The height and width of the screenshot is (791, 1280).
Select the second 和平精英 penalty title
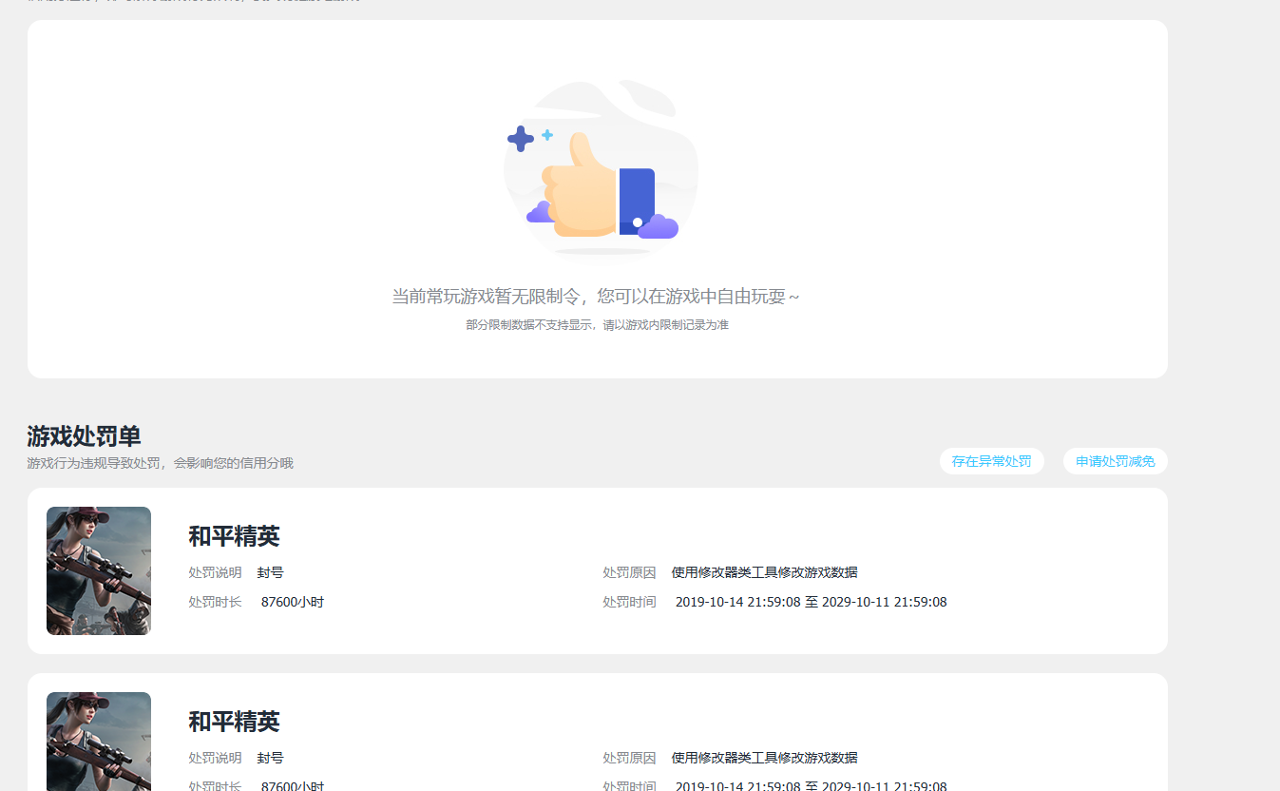click(234, 722)
